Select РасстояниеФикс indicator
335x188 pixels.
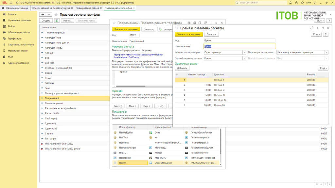(x=199, y=153)
